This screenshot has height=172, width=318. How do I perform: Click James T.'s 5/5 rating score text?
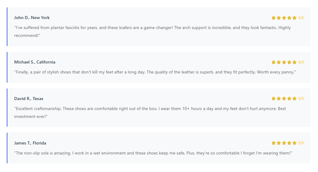(301, 143)
